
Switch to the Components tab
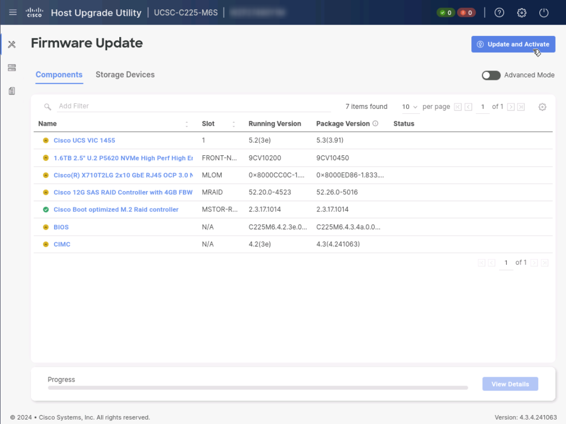[59, 75]
